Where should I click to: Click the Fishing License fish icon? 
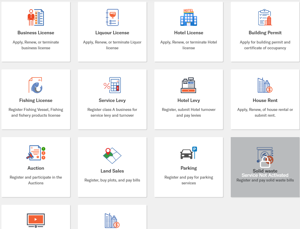click(36, 85)
